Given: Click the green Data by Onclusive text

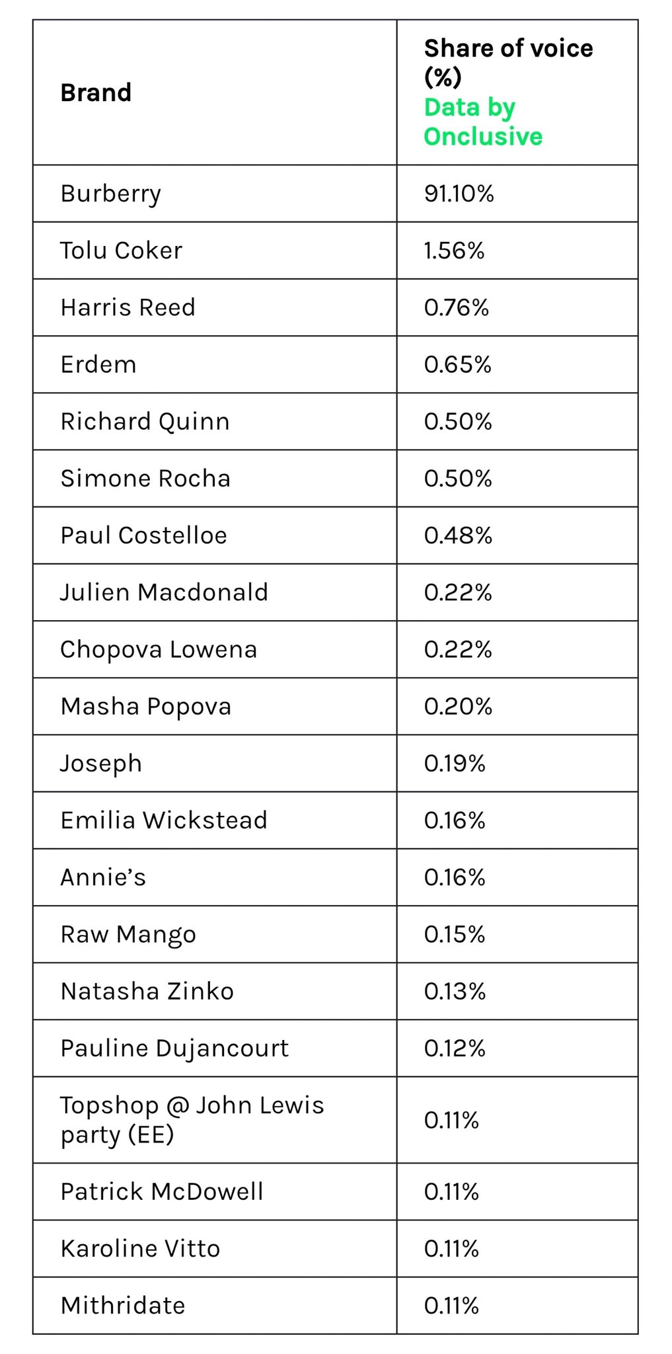Looking at the screenshot, I should (482, 122).
